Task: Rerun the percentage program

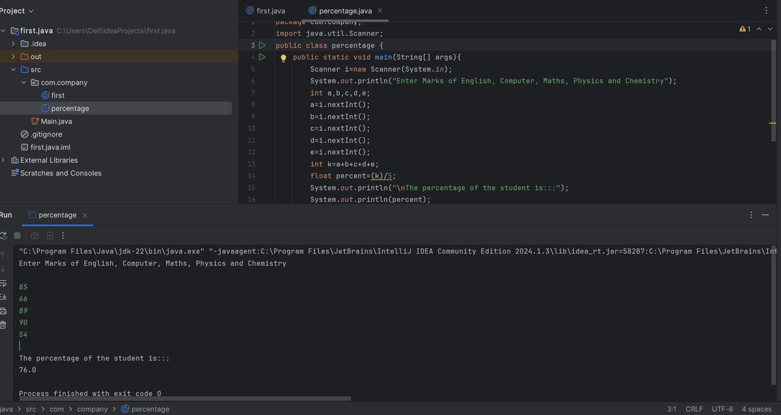Action: [x=3, y=235]
